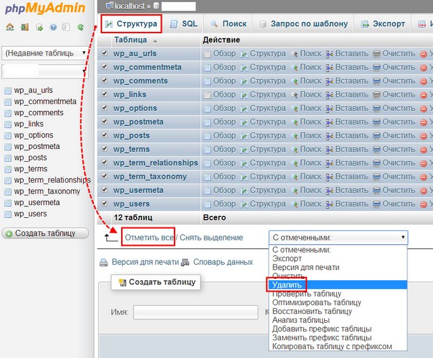
Task: Open the Запрос по шаблону tab
Action: click(304, 24)
